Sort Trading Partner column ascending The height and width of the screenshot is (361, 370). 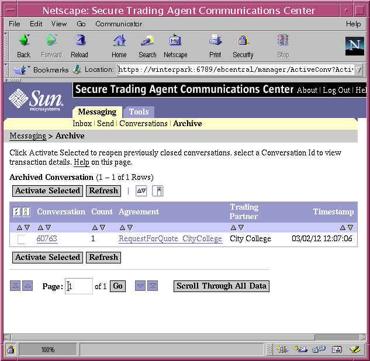click(233, 228)
